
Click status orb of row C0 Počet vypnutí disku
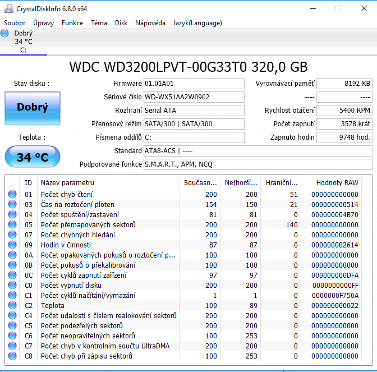pyautogui.click(x=12, y=285)
